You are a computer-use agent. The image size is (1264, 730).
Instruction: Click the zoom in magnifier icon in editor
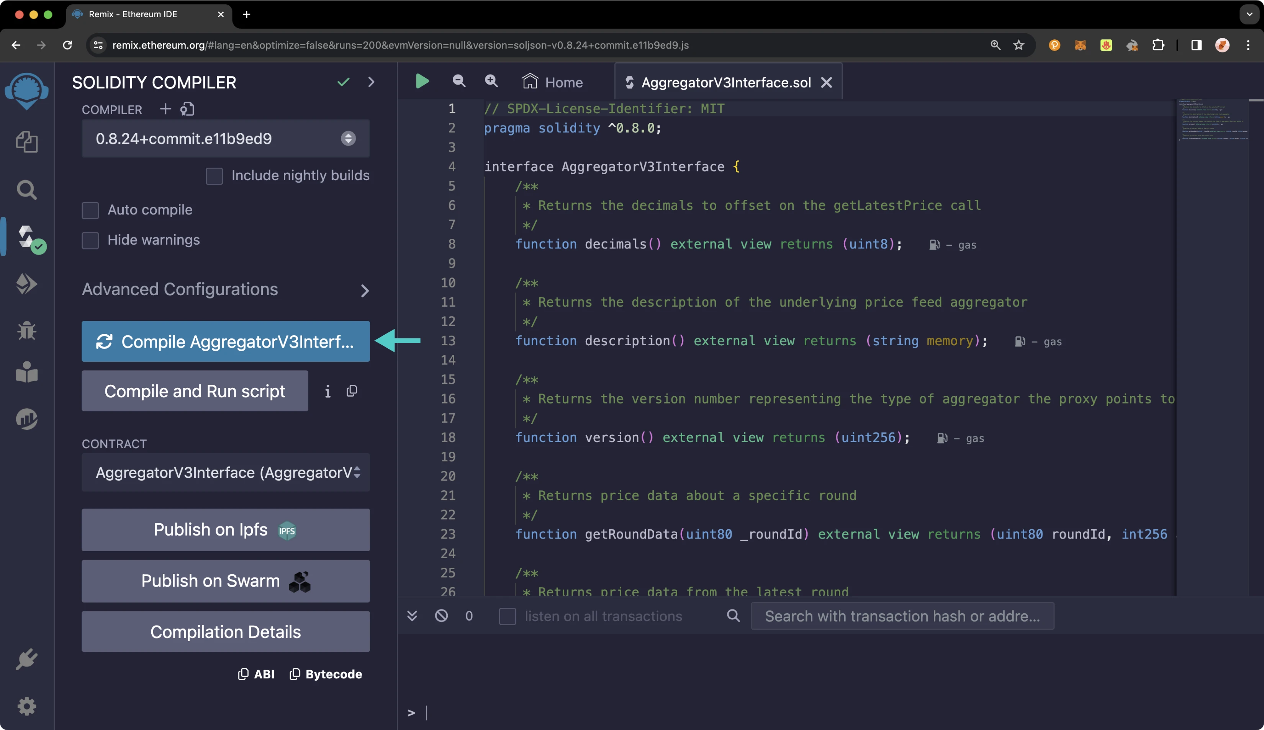coord(491,81)
